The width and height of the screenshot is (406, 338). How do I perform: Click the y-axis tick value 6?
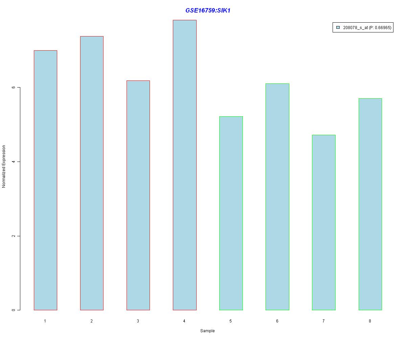[14, 87]
